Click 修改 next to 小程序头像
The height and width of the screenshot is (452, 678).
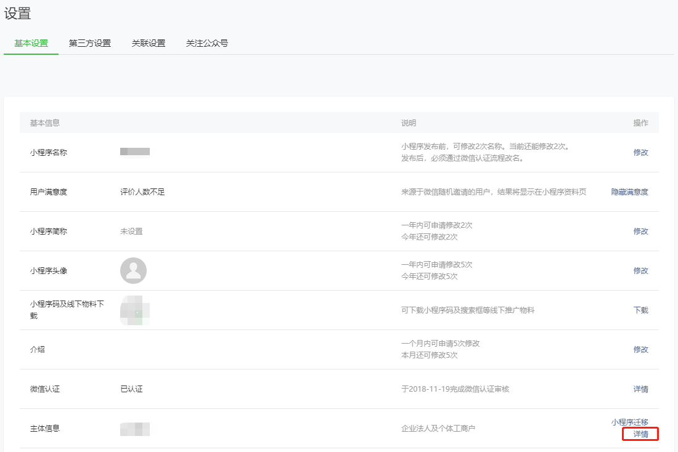(x=640, y=270)
